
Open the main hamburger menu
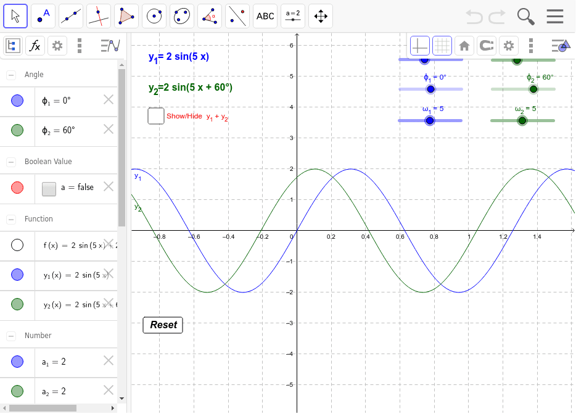point(555,16)
